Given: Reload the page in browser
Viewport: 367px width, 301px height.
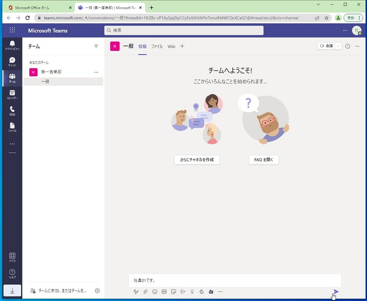Looking at the screenshot, I should (x=28, y=18).
